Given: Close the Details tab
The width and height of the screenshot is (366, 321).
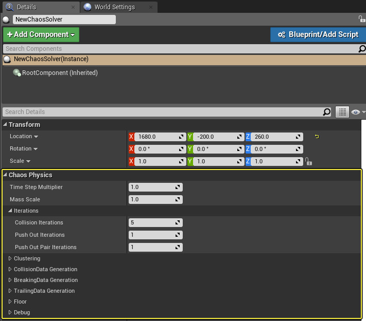Looking at the screenshot, I should coord(73,7).
